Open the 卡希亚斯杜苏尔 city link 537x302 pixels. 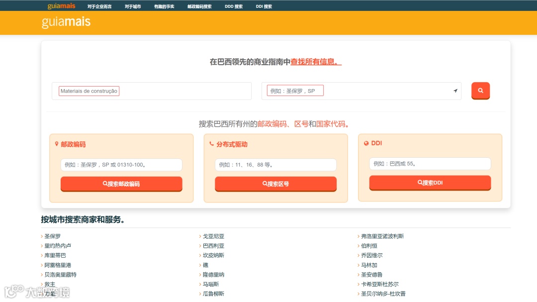tap(380, 284)
